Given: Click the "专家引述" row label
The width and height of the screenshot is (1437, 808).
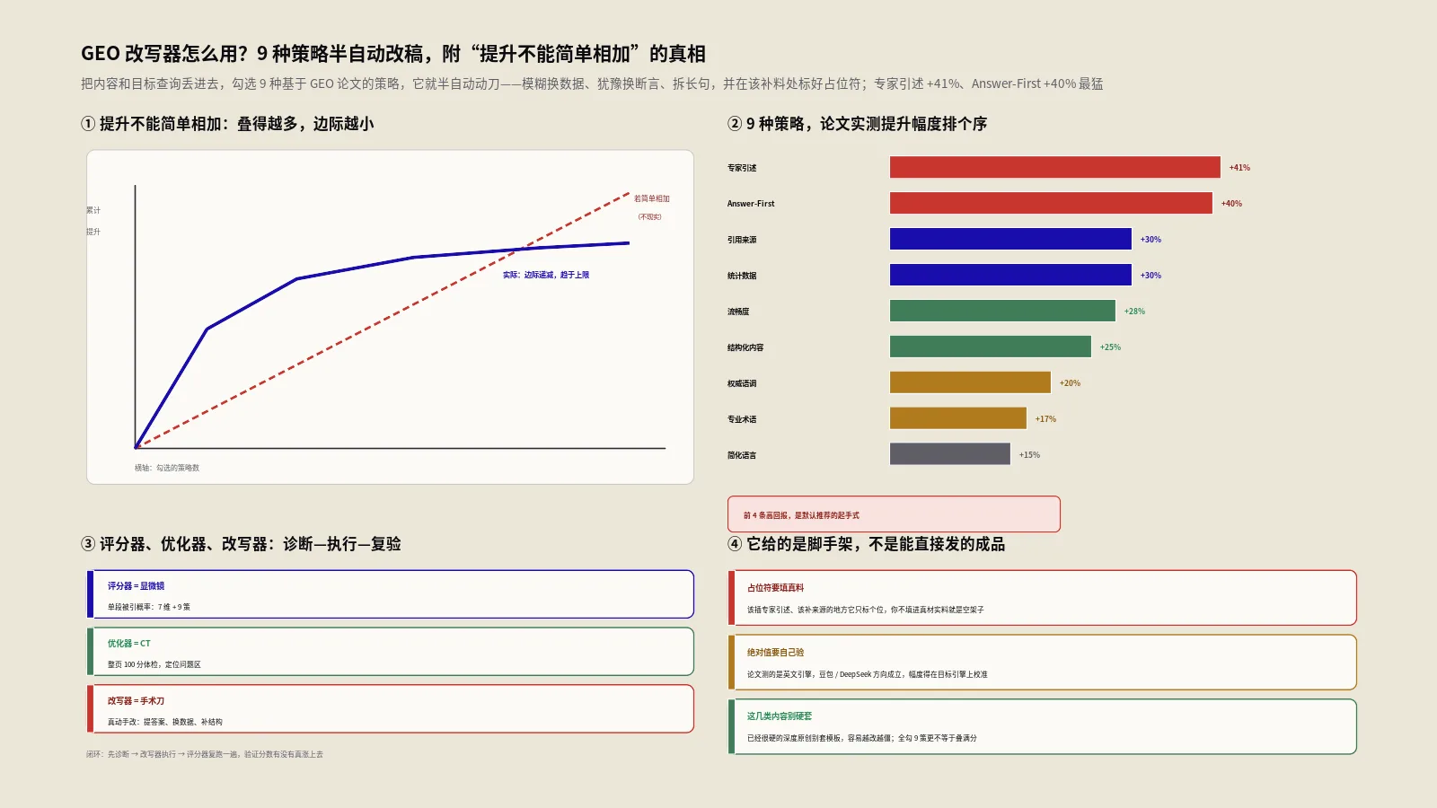Looking at the screenshot, I should (x=742, y=168).
